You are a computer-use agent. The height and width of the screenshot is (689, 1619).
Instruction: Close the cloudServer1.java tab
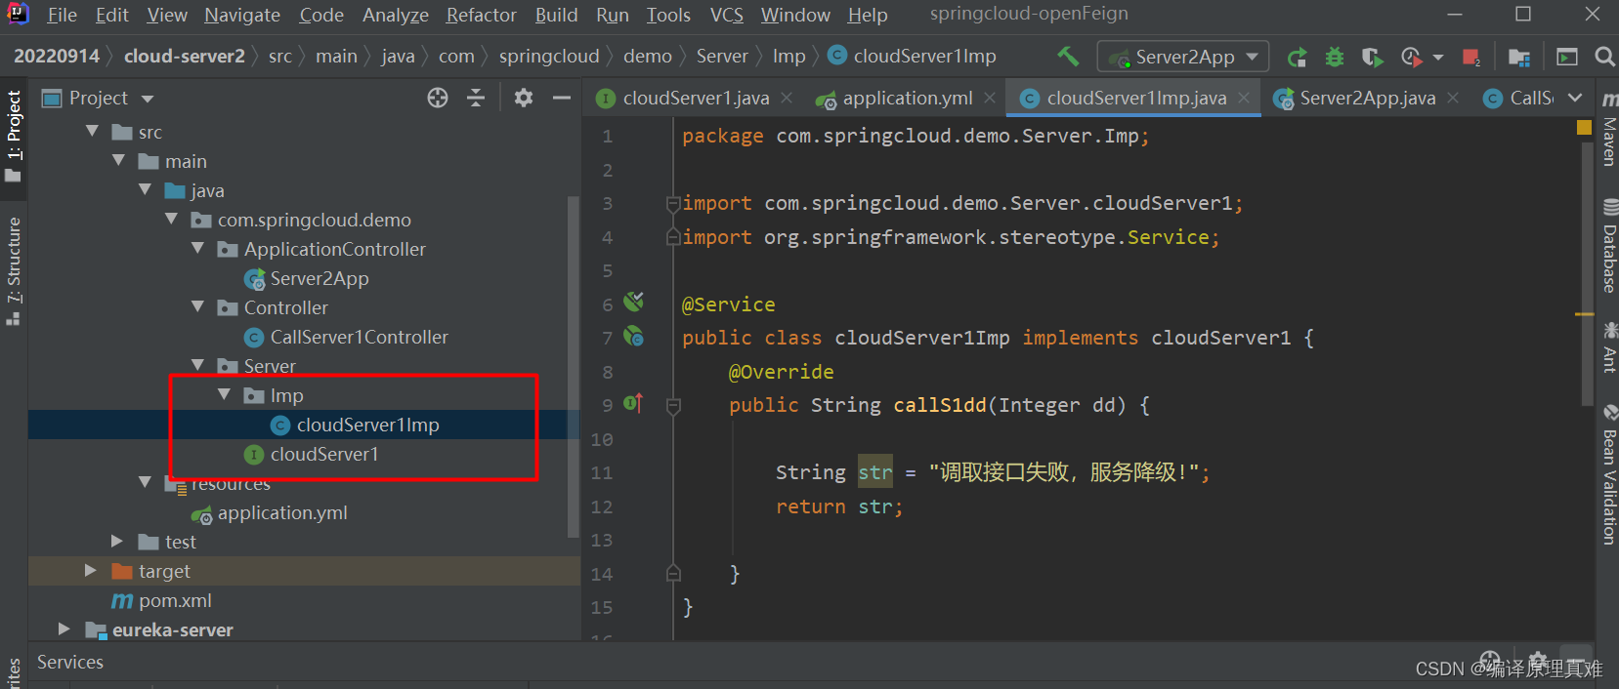(x=787, y=98)
